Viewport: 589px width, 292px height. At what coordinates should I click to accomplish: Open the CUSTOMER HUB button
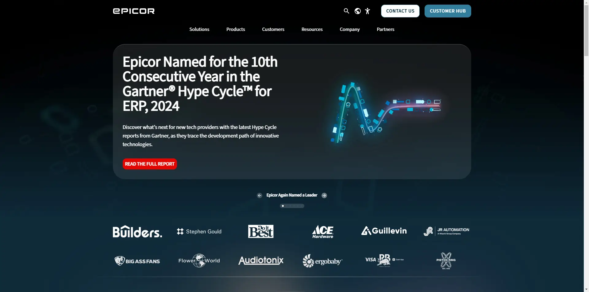(x=448, y=11)
